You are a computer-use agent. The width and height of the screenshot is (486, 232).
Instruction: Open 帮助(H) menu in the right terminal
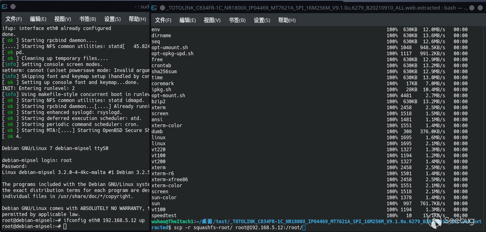click(287, 20)
